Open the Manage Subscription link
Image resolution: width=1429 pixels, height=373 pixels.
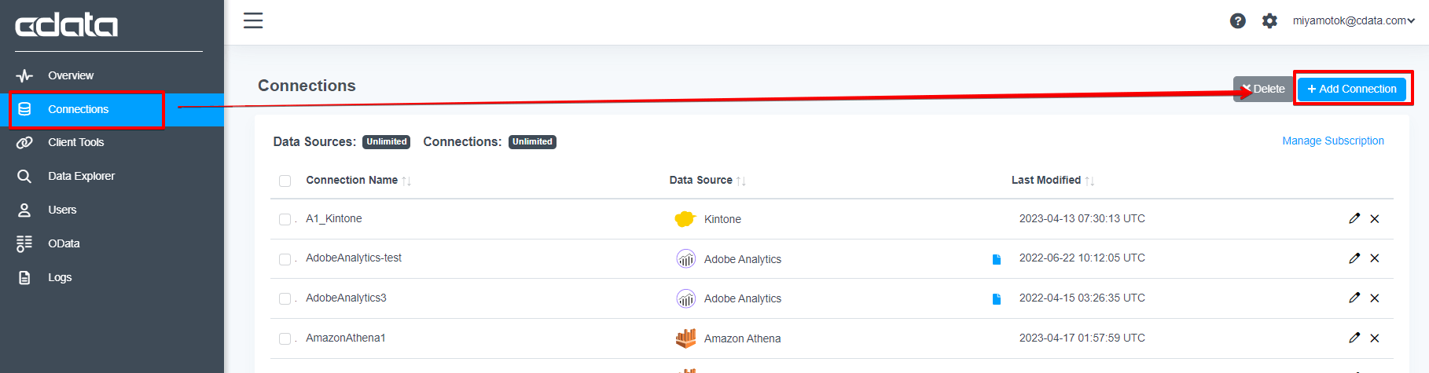pyautogui.click(x=1333, y=141)
